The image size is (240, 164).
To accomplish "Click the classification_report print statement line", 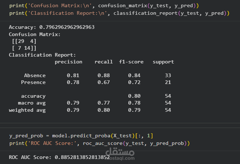I will click(119, 13).
